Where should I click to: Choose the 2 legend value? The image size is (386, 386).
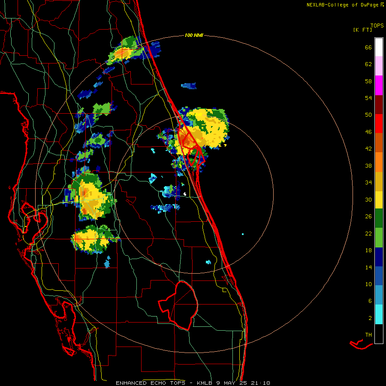[x=370, y=318]
